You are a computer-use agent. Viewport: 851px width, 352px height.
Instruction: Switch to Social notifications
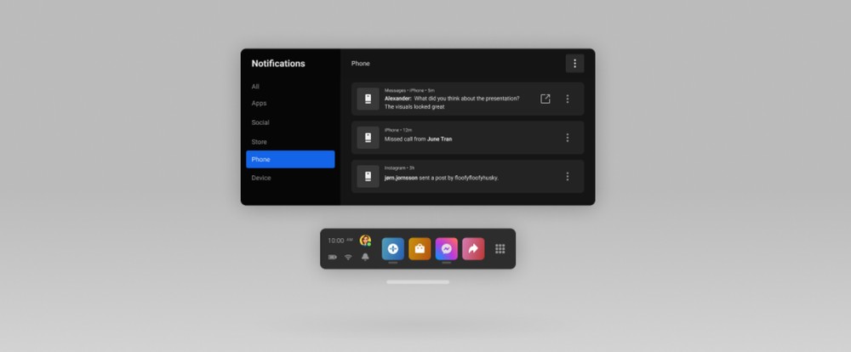[260, 122]
